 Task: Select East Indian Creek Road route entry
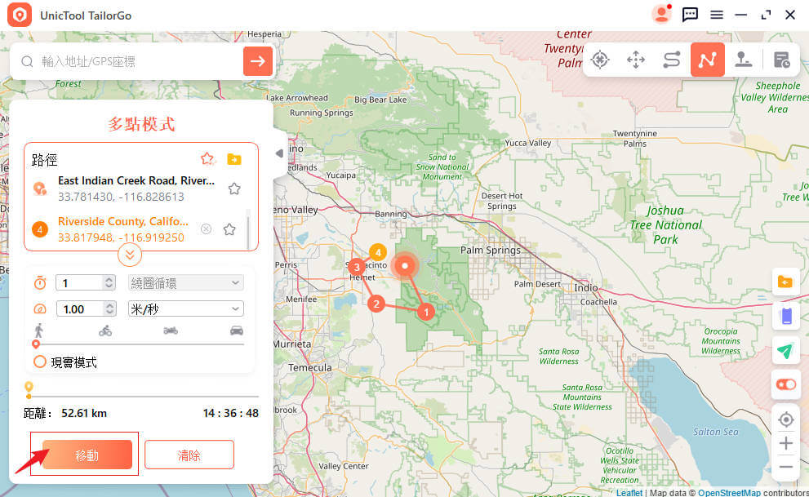point(136,189)
